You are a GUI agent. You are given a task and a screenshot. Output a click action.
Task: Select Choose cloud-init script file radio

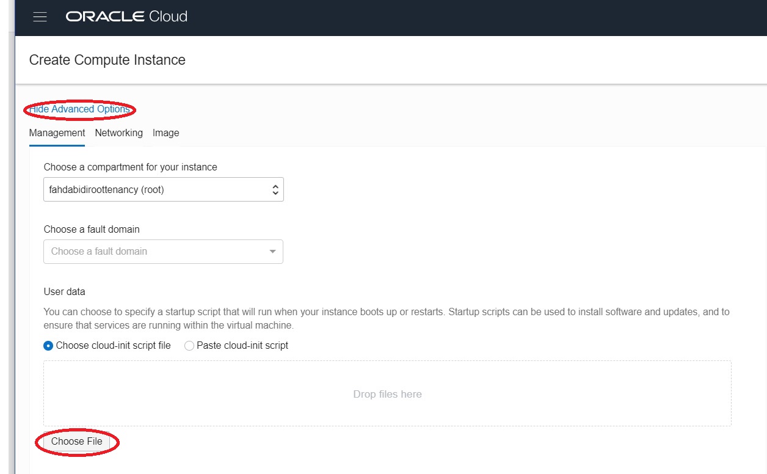coord(49,346)
